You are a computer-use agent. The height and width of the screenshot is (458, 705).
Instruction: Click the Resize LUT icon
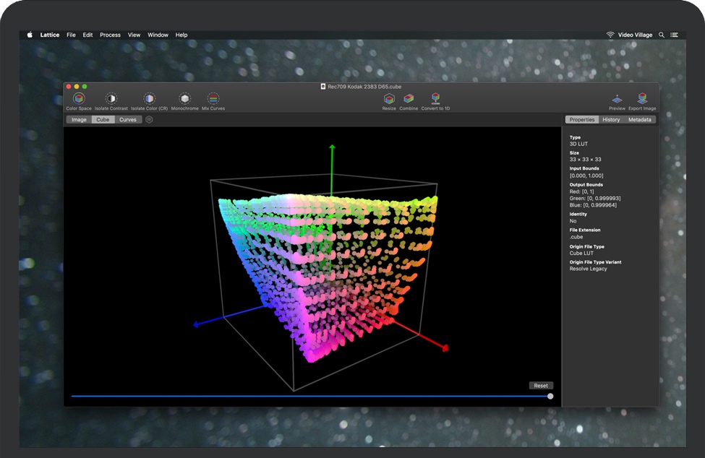tap(389, 100)
